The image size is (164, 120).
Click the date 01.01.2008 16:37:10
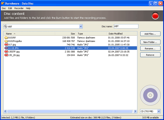pyautogui.click(x=119, y=41)
